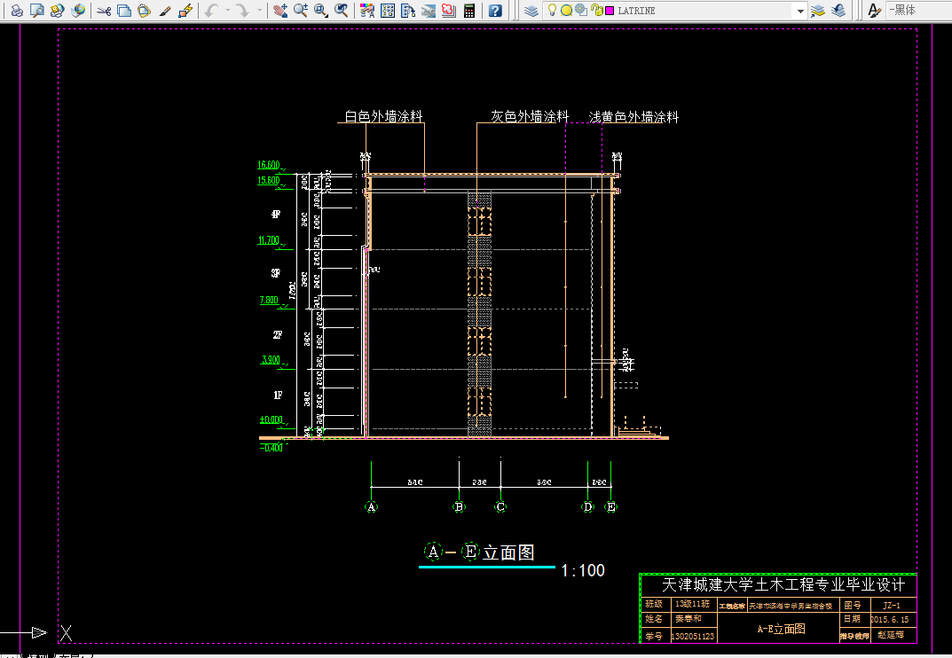Select the Pan hand tool
Viewport: 952px width, 658px height.
point(279,11)
